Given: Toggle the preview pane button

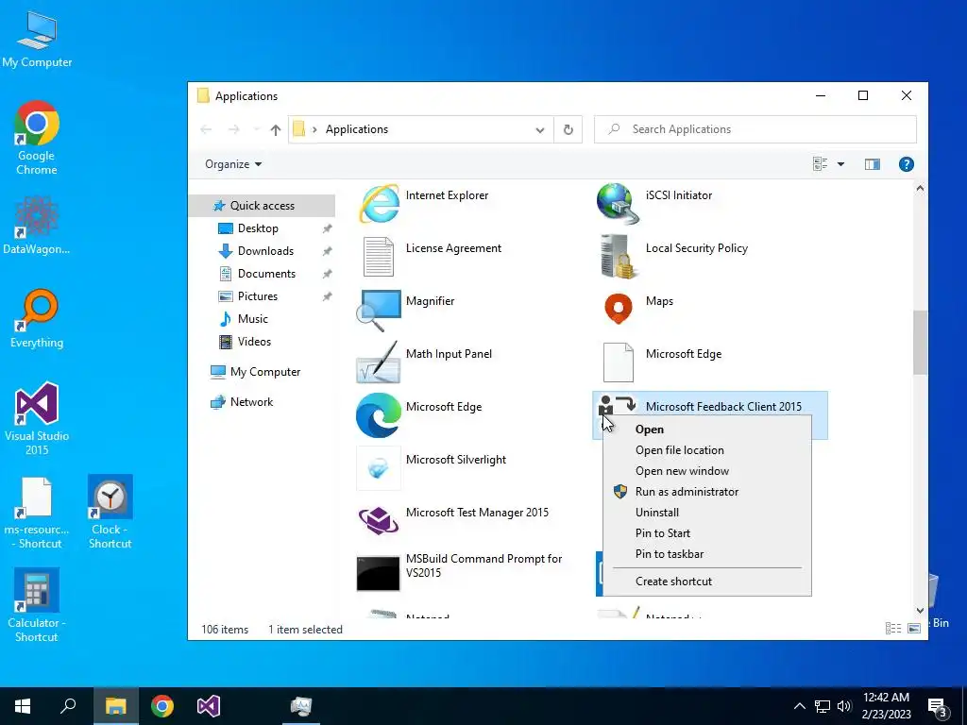Looking at the screenshot, I should click(872, 164).
